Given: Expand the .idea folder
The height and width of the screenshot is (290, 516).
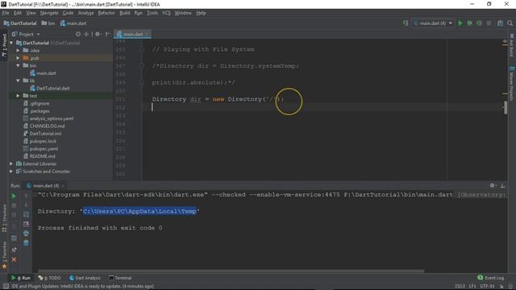Looking at the screenshot, I should [18, 50].
